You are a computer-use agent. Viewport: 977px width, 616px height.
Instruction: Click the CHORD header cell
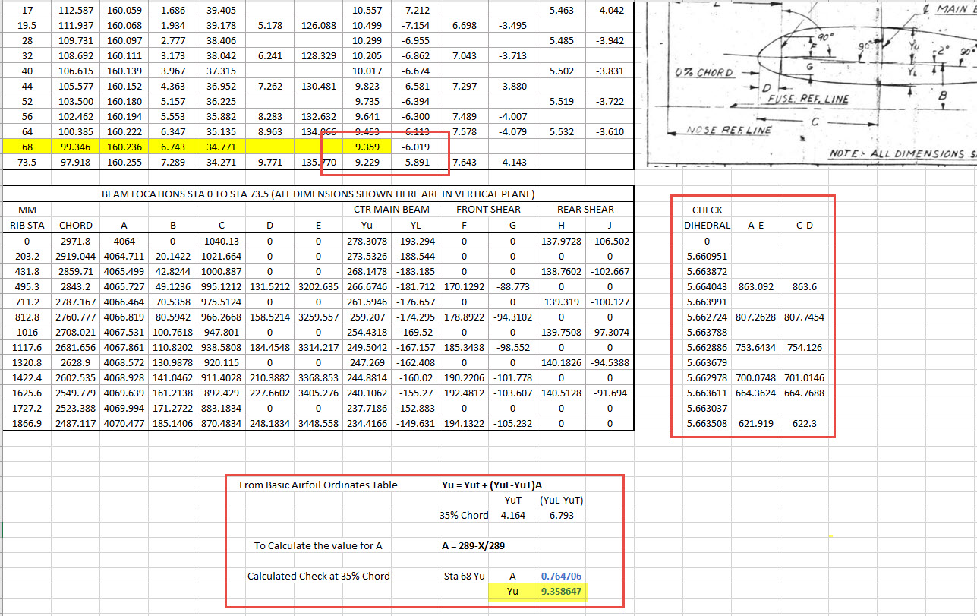tap(76, 225)
